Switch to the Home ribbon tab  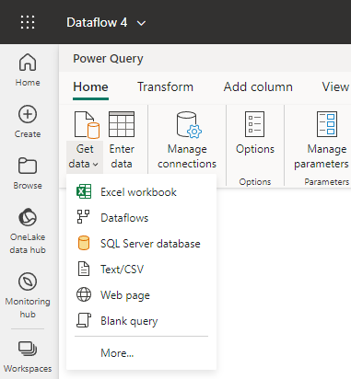(x=90, y=87)
